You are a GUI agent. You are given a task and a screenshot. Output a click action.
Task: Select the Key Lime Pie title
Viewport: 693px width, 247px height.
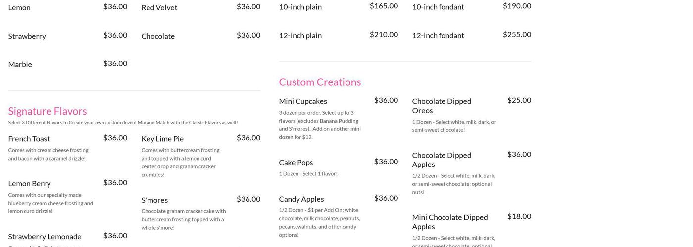(x=162, y=139)
